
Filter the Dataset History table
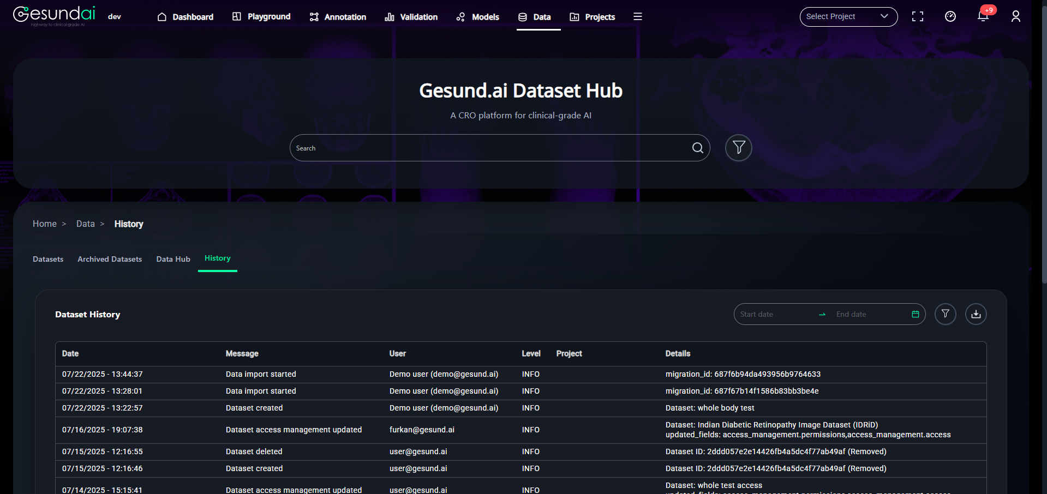point(946,314)
